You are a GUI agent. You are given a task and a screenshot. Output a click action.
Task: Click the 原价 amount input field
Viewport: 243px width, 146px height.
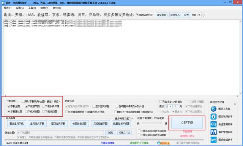point(175,106)
